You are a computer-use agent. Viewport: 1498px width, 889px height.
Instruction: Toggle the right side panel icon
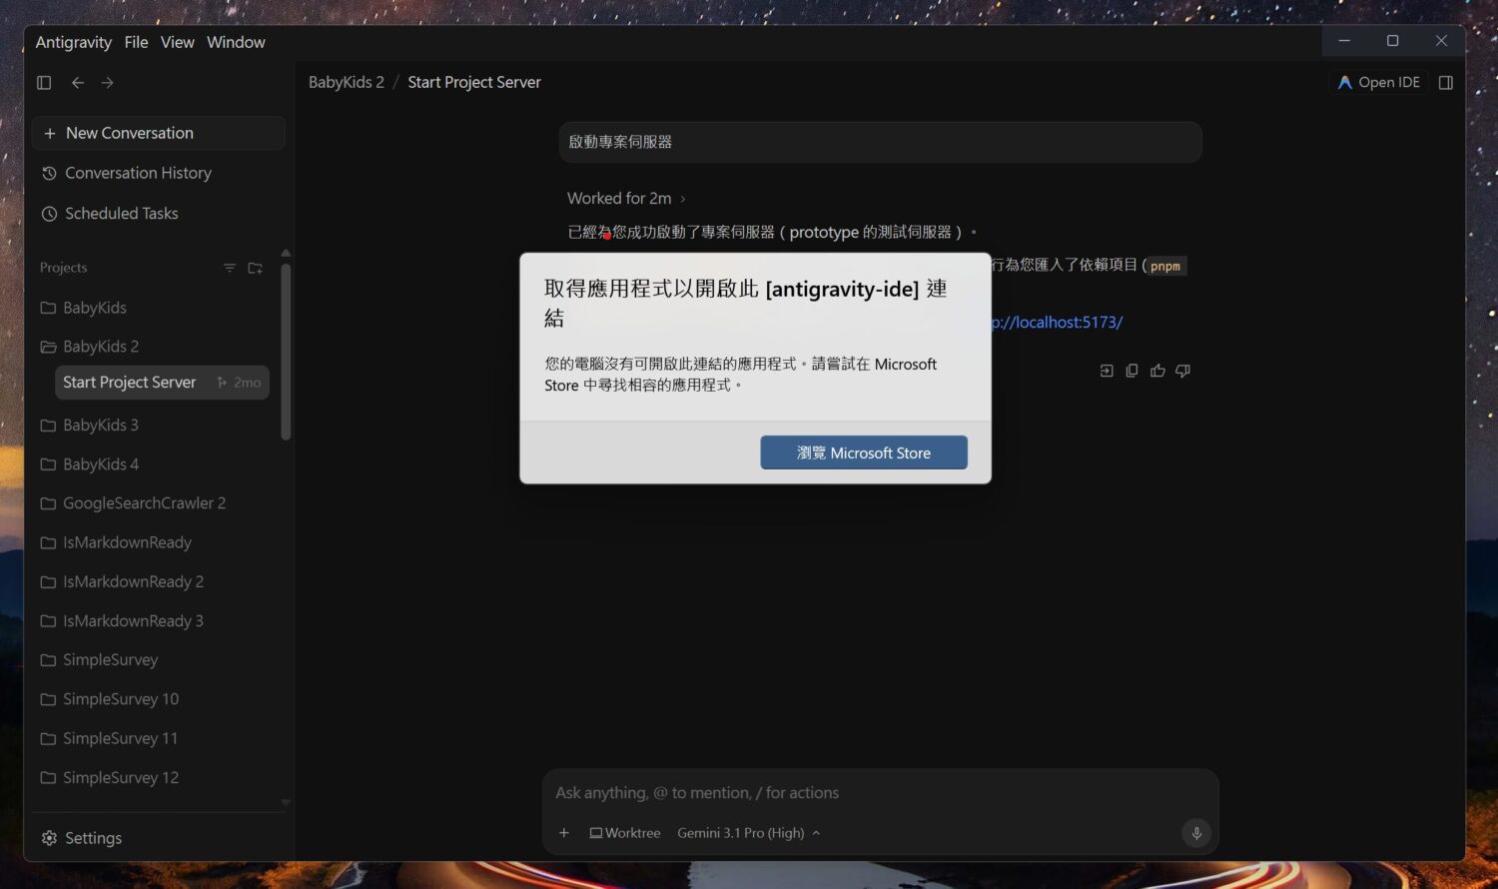point(1445,83)
